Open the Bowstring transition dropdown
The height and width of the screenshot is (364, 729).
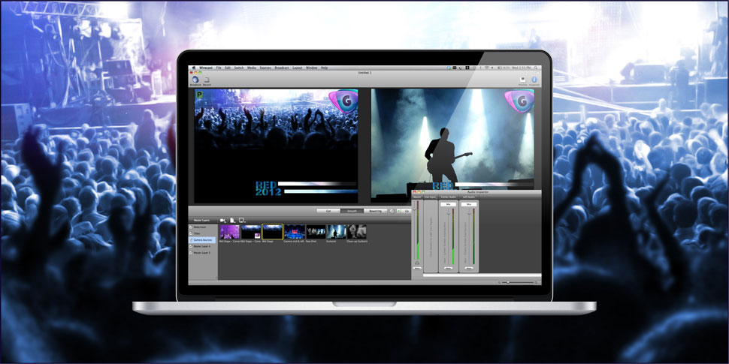tap(377, 211)
